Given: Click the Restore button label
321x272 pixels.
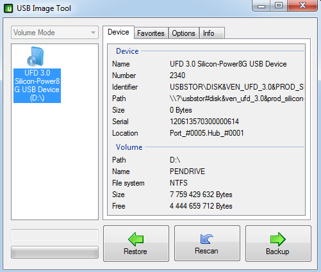Looking at the screenshot, I should coord(135,252).
